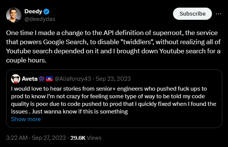Click the Views label text
The image size is (228, 147).
tap(94, 138)
